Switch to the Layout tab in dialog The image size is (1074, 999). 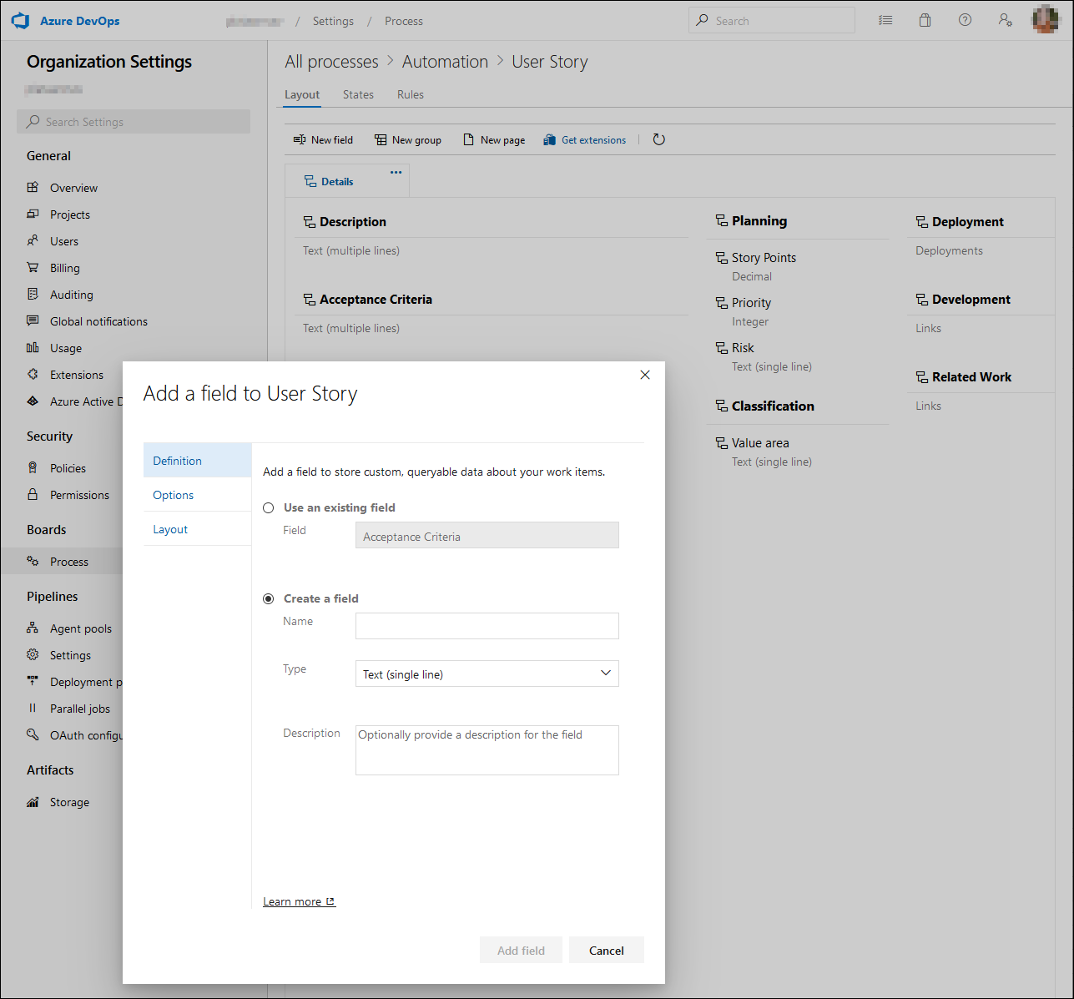198,529
